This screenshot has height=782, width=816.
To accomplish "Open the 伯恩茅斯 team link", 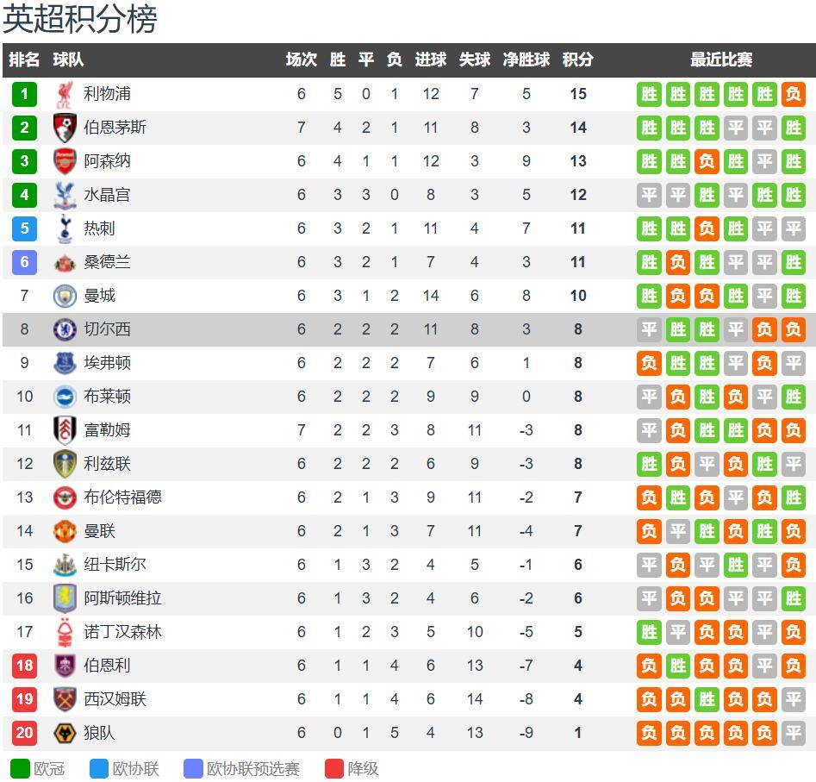I will point(115,128).
